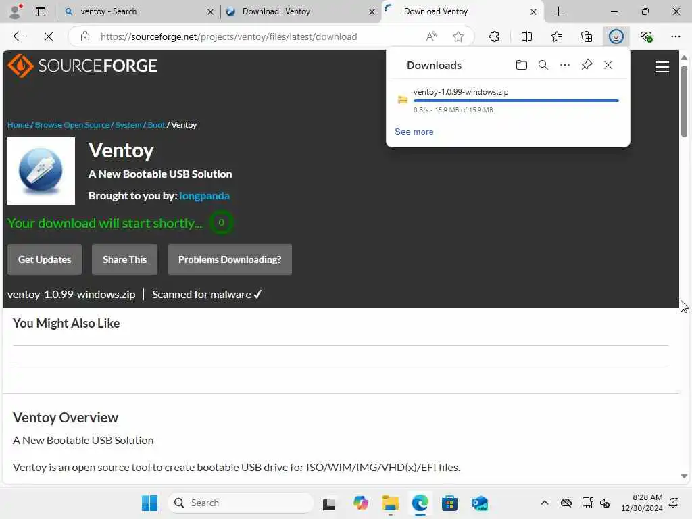Open the notification center bell

pos(674,503)
